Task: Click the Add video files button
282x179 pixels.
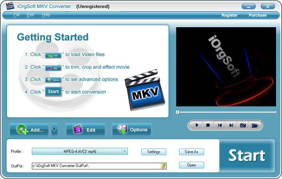Action: click(29, 129)
